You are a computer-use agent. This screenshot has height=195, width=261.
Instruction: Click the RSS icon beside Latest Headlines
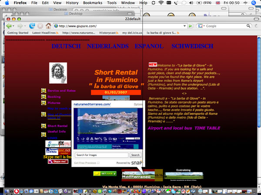[57, 33]
